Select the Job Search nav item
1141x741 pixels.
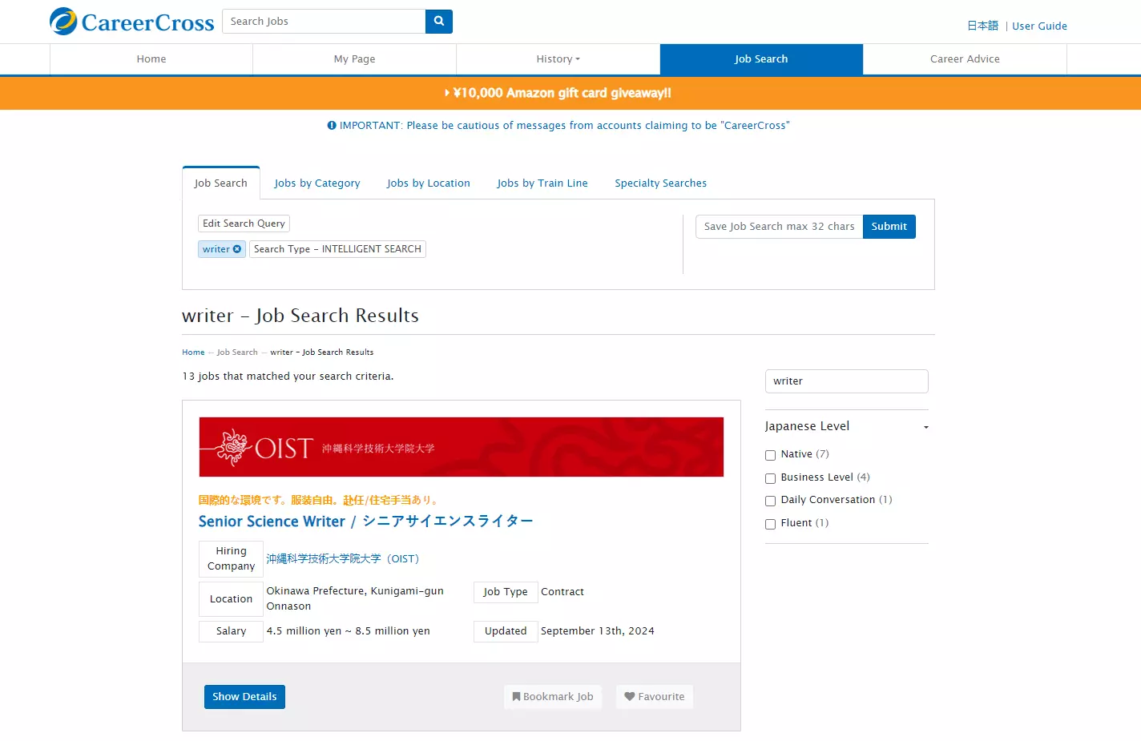(761, 59)
